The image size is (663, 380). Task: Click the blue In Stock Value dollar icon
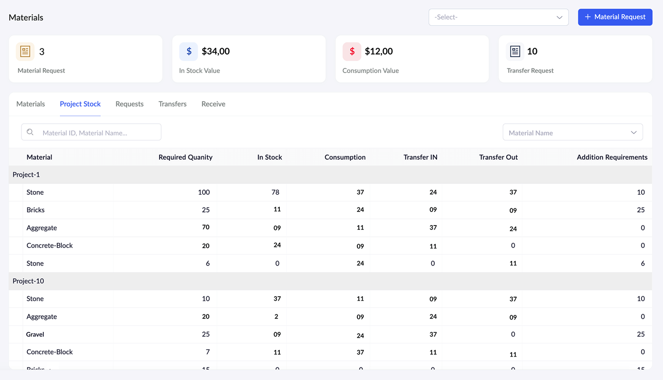pos(188,51)
